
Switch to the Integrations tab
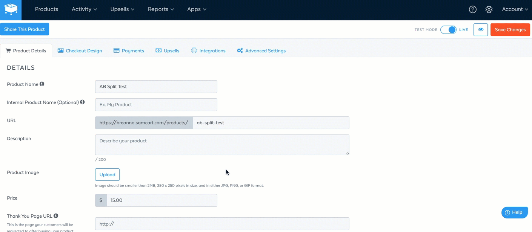click(x=208, y=50)
